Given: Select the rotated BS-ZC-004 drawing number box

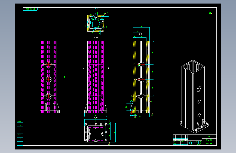Looking at the screenshot, I should coord(30,9).
